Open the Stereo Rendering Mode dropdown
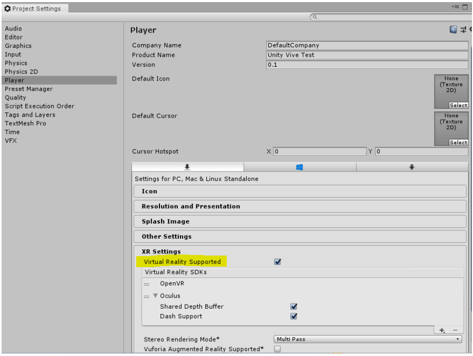This screenshot has height=356, width=473. (368, 339)
